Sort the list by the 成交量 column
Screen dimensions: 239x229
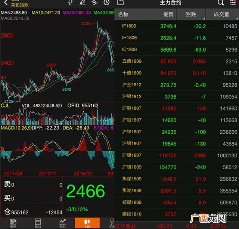(x=221, y=15)
